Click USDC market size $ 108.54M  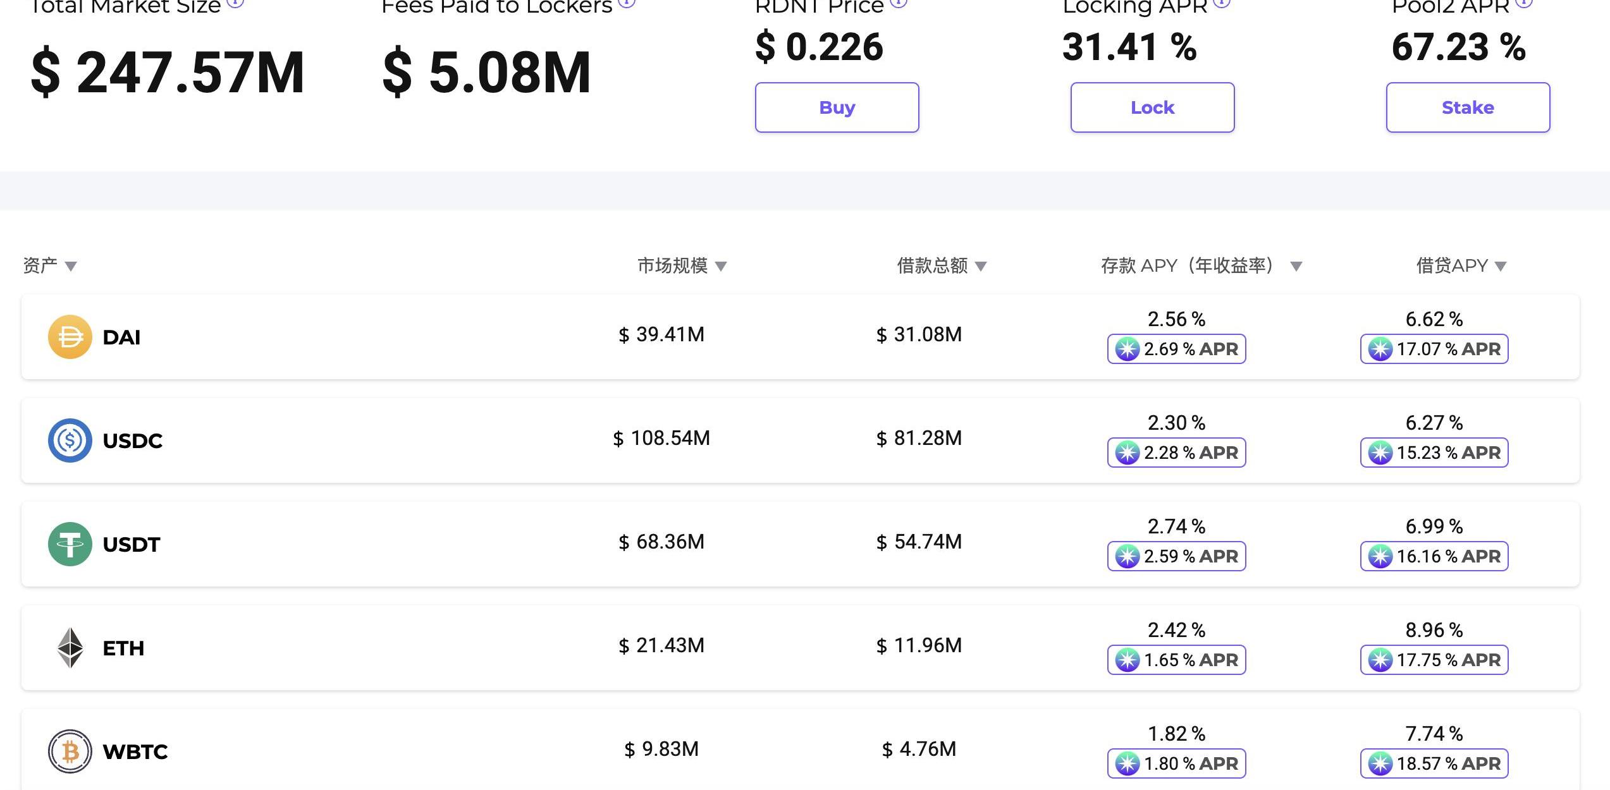[661, 438]
